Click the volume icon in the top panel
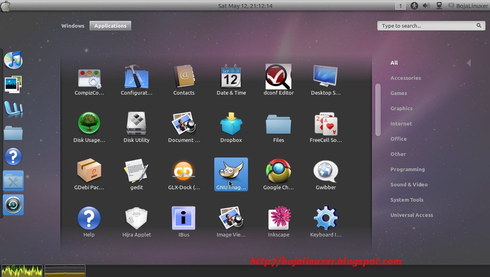This screenshot has height=277, width=490. [426, 6]
